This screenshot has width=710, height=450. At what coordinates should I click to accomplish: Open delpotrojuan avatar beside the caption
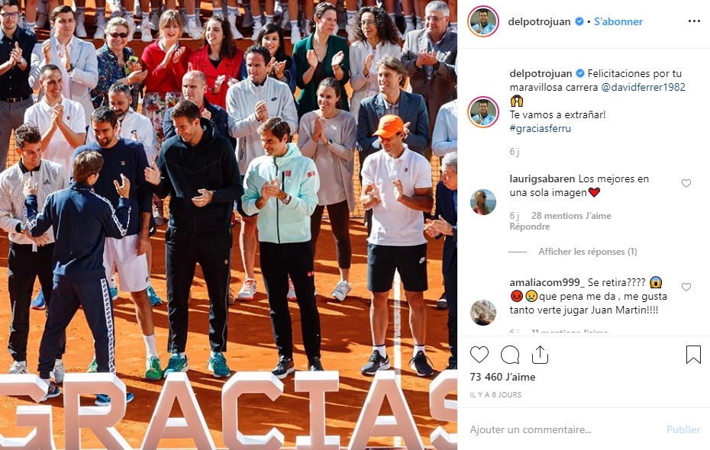pos(483,111)
